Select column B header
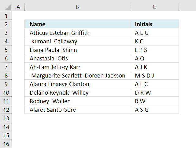 pos(77,7)
